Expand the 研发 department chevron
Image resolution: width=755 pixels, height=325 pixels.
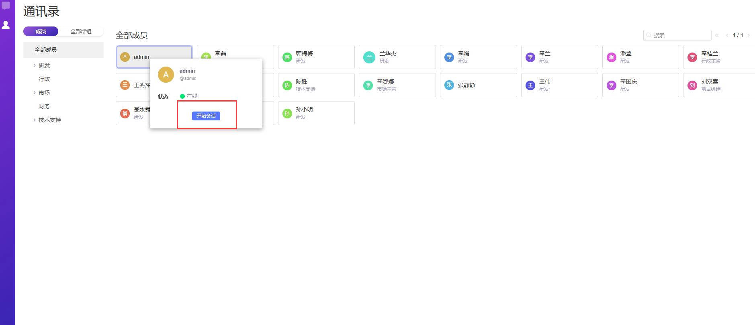click(x=35, y=65)
